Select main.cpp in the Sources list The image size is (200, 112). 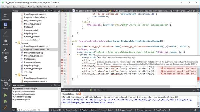click(x=28, y=72)
